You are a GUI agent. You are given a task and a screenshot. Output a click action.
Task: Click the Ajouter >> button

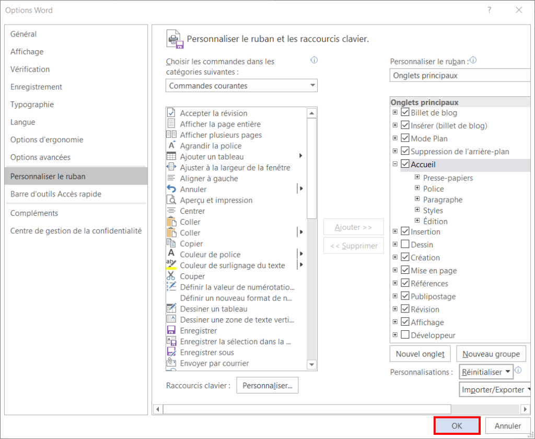tap(354, 227)
